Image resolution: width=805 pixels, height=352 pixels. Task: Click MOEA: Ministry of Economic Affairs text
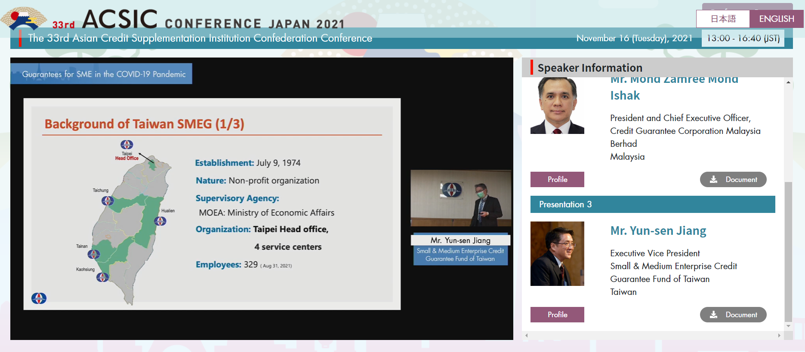(266, 213)
